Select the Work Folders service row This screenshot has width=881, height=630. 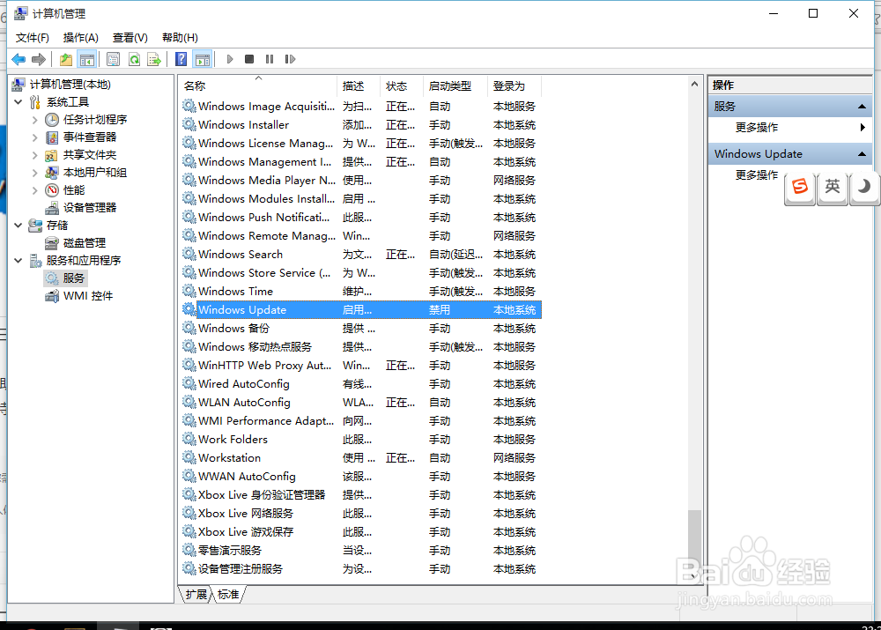[x=360, y=440]
